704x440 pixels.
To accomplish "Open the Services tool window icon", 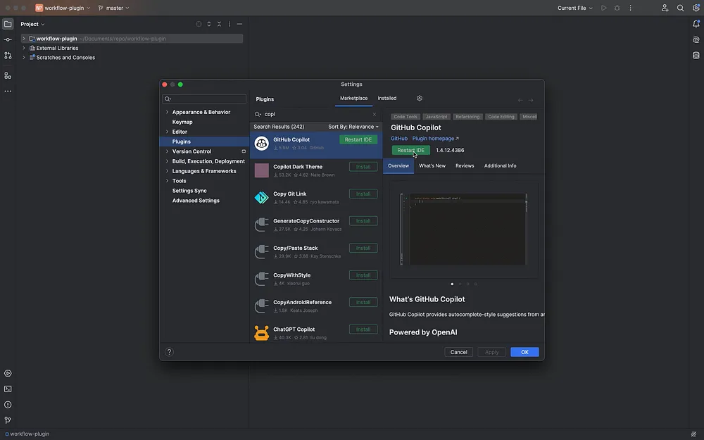I will pos(8,373).
